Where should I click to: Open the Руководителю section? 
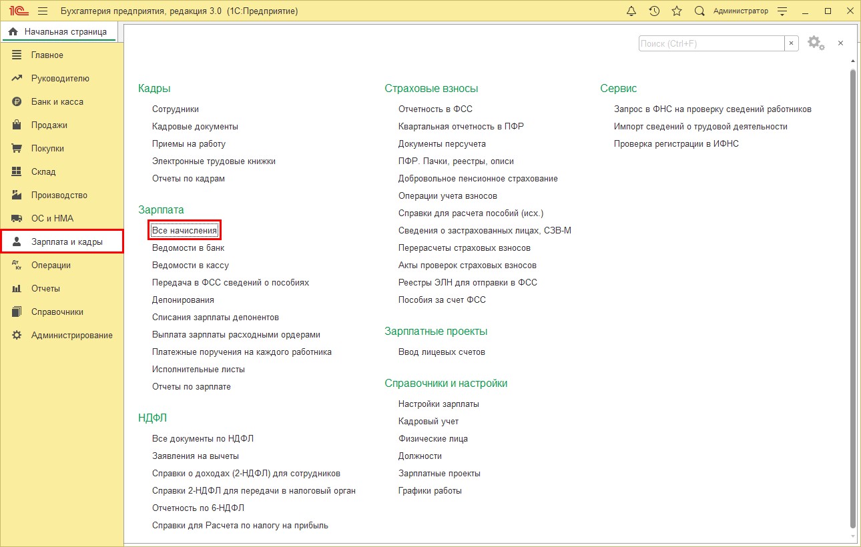tap(61, 78)
